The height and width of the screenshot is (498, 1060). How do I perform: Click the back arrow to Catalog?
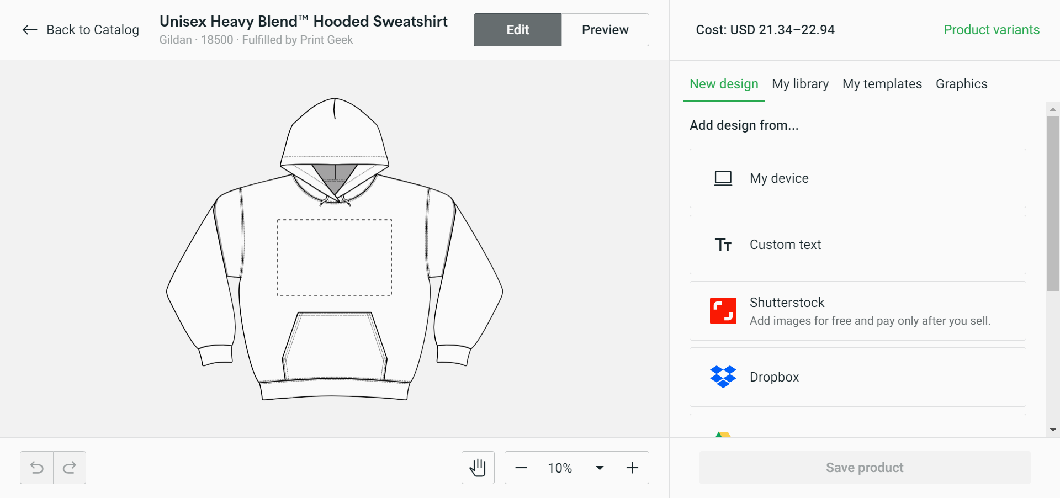coord(29,30)
